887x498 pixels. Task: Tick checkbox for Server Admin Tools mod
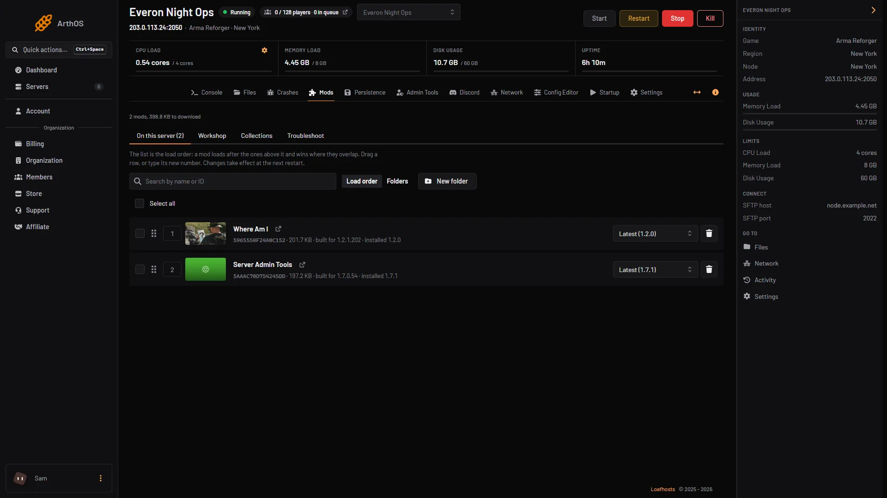click(x=140, y=270)
